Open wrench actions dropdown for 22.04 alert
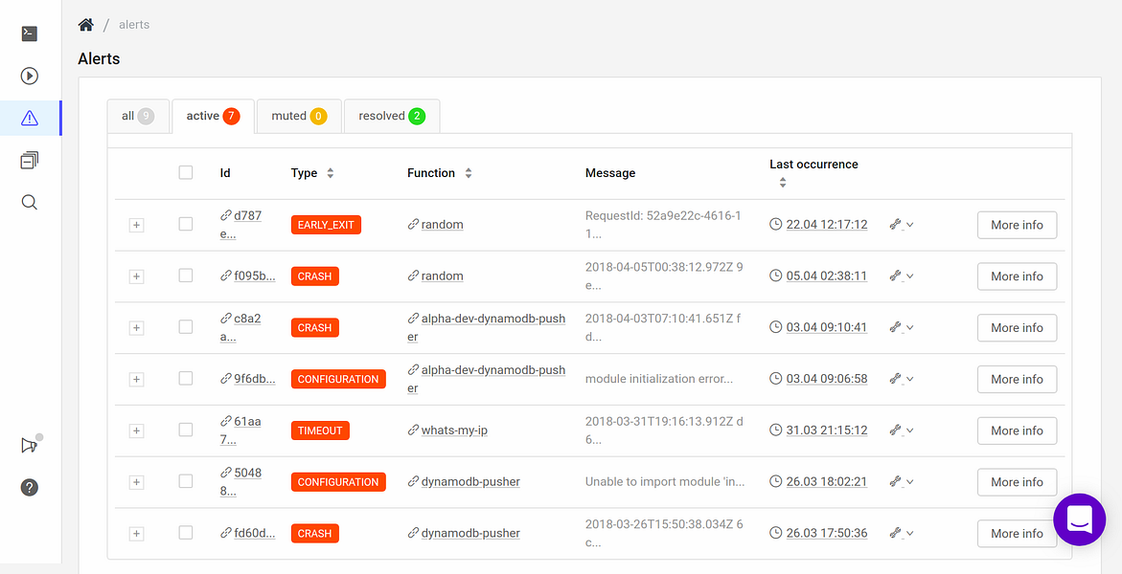1122x574 pixels. [902, 225]
